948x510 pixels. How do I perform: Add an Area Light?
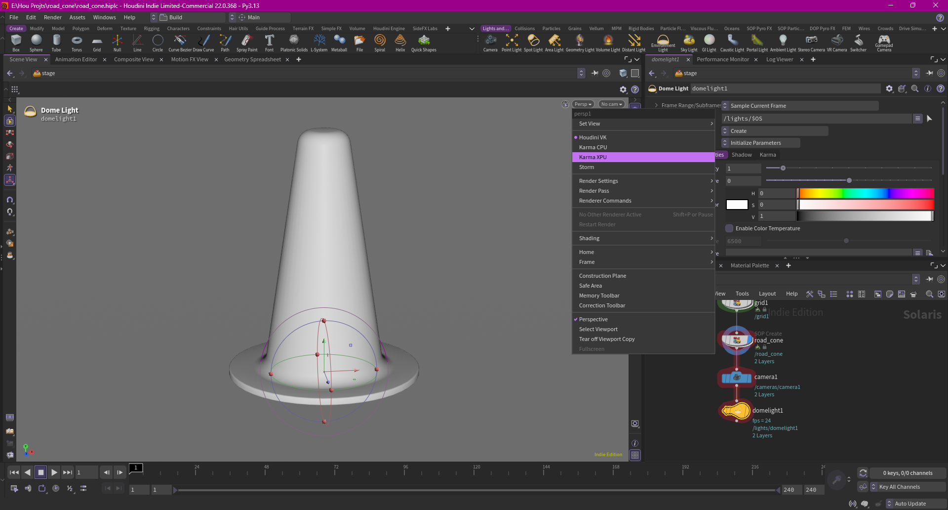click(554, 43)
